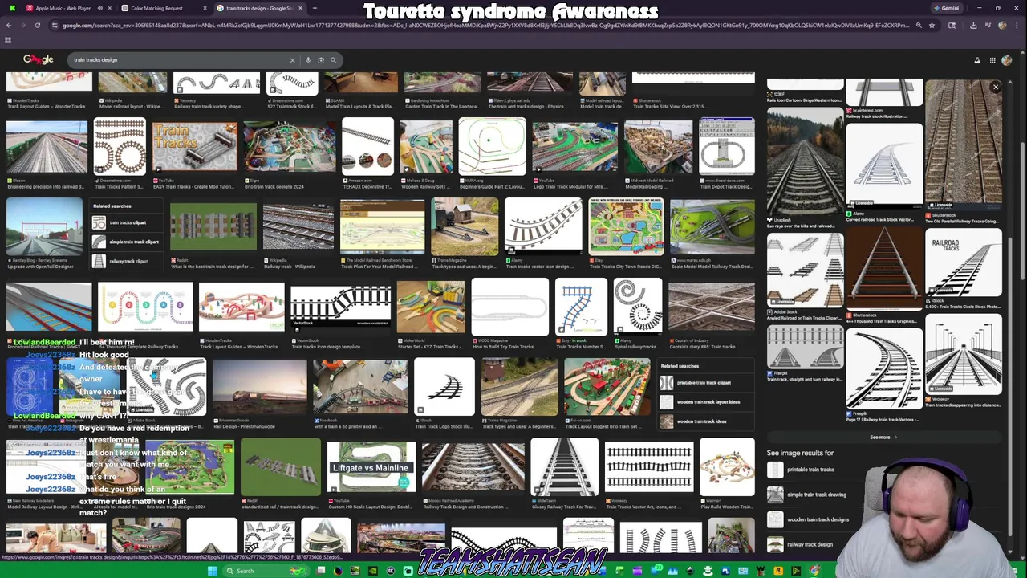The height and width of the screenshot is (578, 1027).
Task: Open 'wooden train track layout ideas' search
Action: click(706, 401)
